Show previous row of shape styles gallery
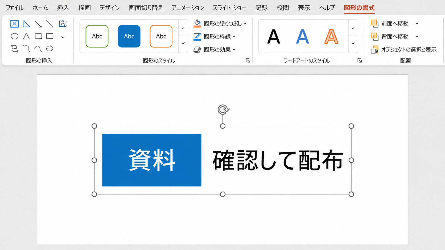 183,28
